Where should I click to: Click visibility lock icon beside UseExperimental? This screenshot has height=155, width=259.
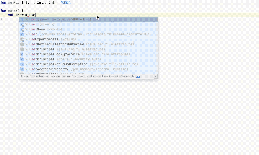coord(26,39)
